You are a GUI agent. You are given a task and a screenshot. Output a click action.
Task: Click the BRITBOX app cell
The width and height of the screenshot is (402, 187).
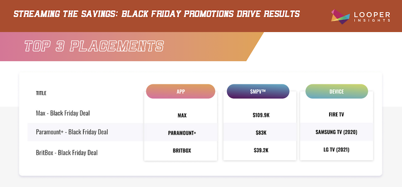pos(181,150)
